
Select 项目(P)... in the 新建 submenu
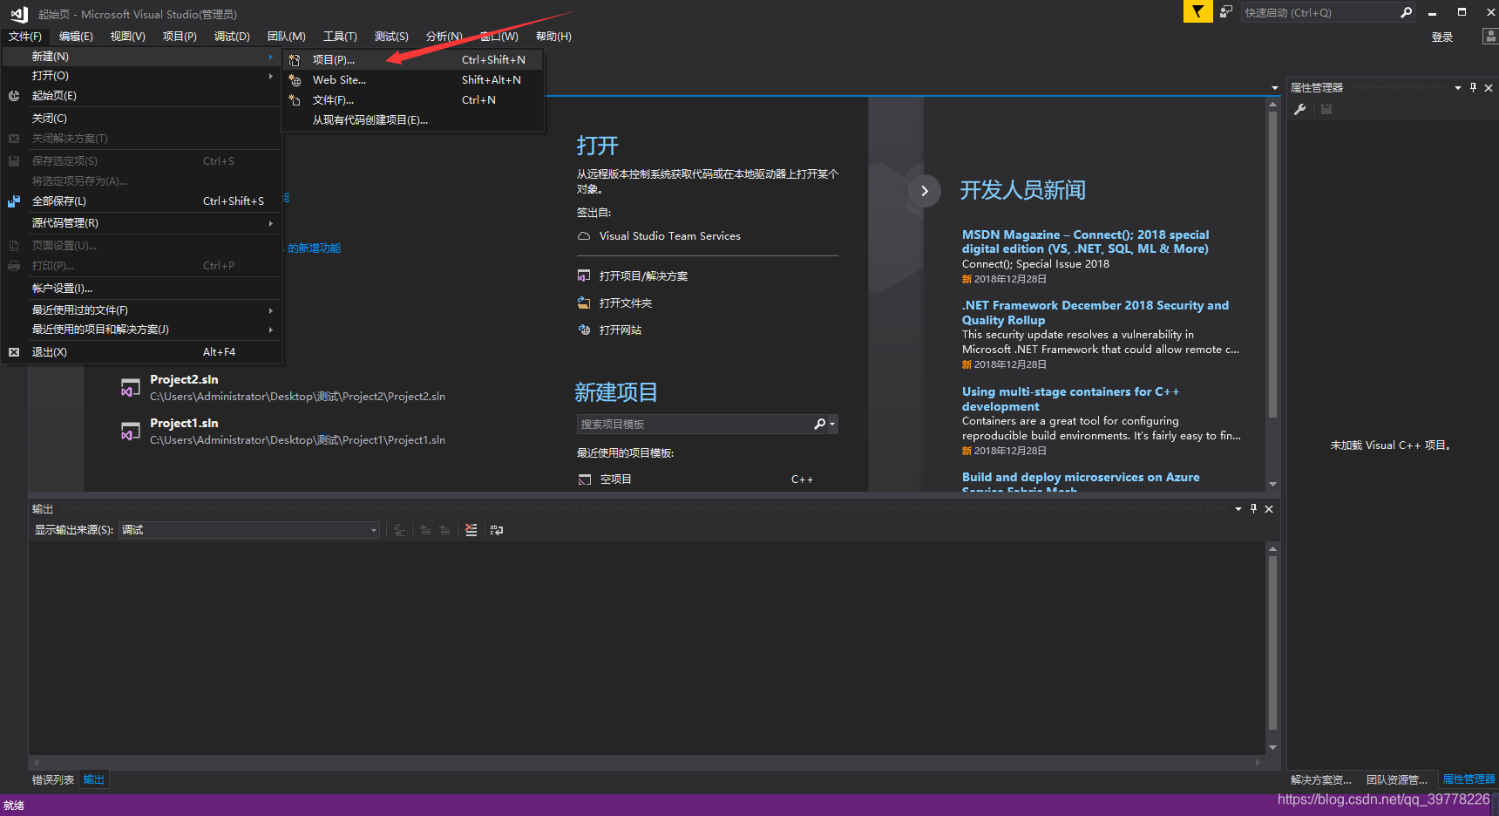[x=414, y=60]
